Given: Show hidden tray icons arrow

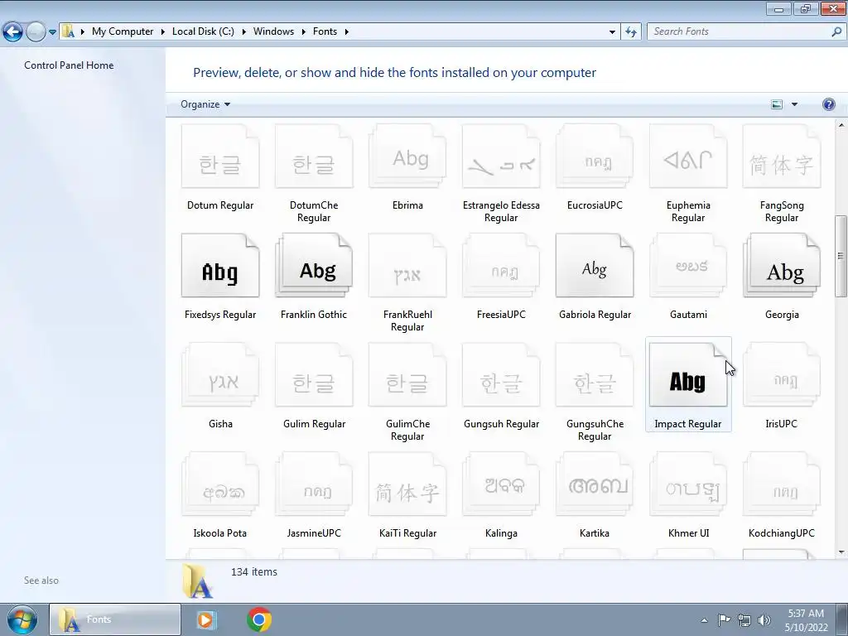Looking at the screenshot, I should pyautogui.click(x=704, y=620).
